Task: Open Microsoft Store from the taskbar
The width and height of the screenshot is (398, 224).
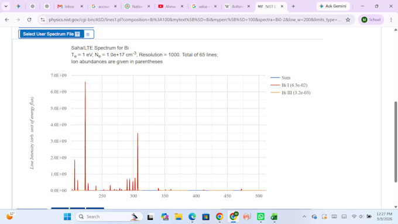Action: pyautogui.click(x=206, y=217)
